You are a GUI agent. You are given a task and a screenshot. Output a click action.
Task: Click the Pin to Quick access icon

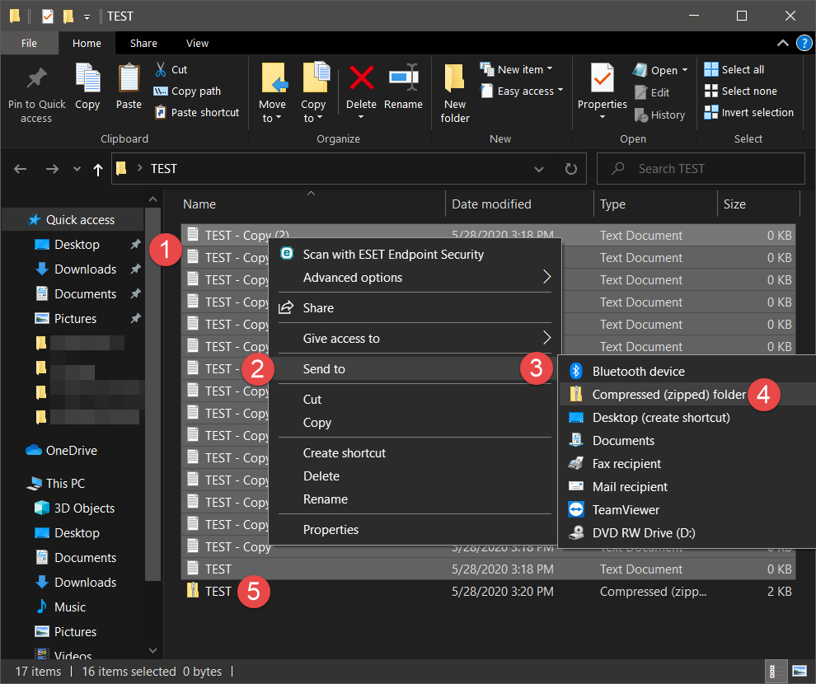[x=36, y=79]
